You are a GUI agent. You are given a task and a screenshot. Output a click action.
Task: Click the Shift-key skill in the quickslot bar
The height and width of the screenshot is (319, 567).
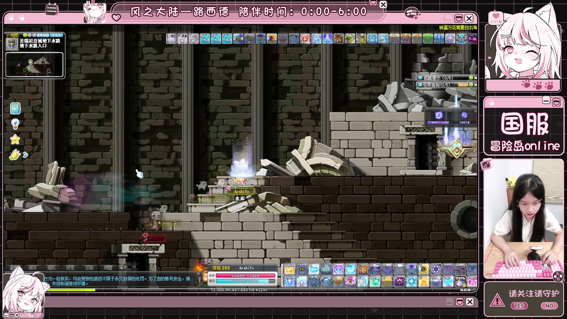point(289,269)
